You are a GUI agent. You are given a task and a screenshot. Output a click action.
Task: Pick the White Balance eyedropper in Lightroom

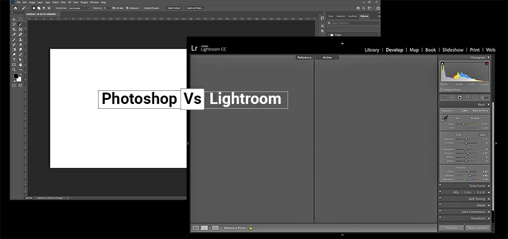pos(445,120)
